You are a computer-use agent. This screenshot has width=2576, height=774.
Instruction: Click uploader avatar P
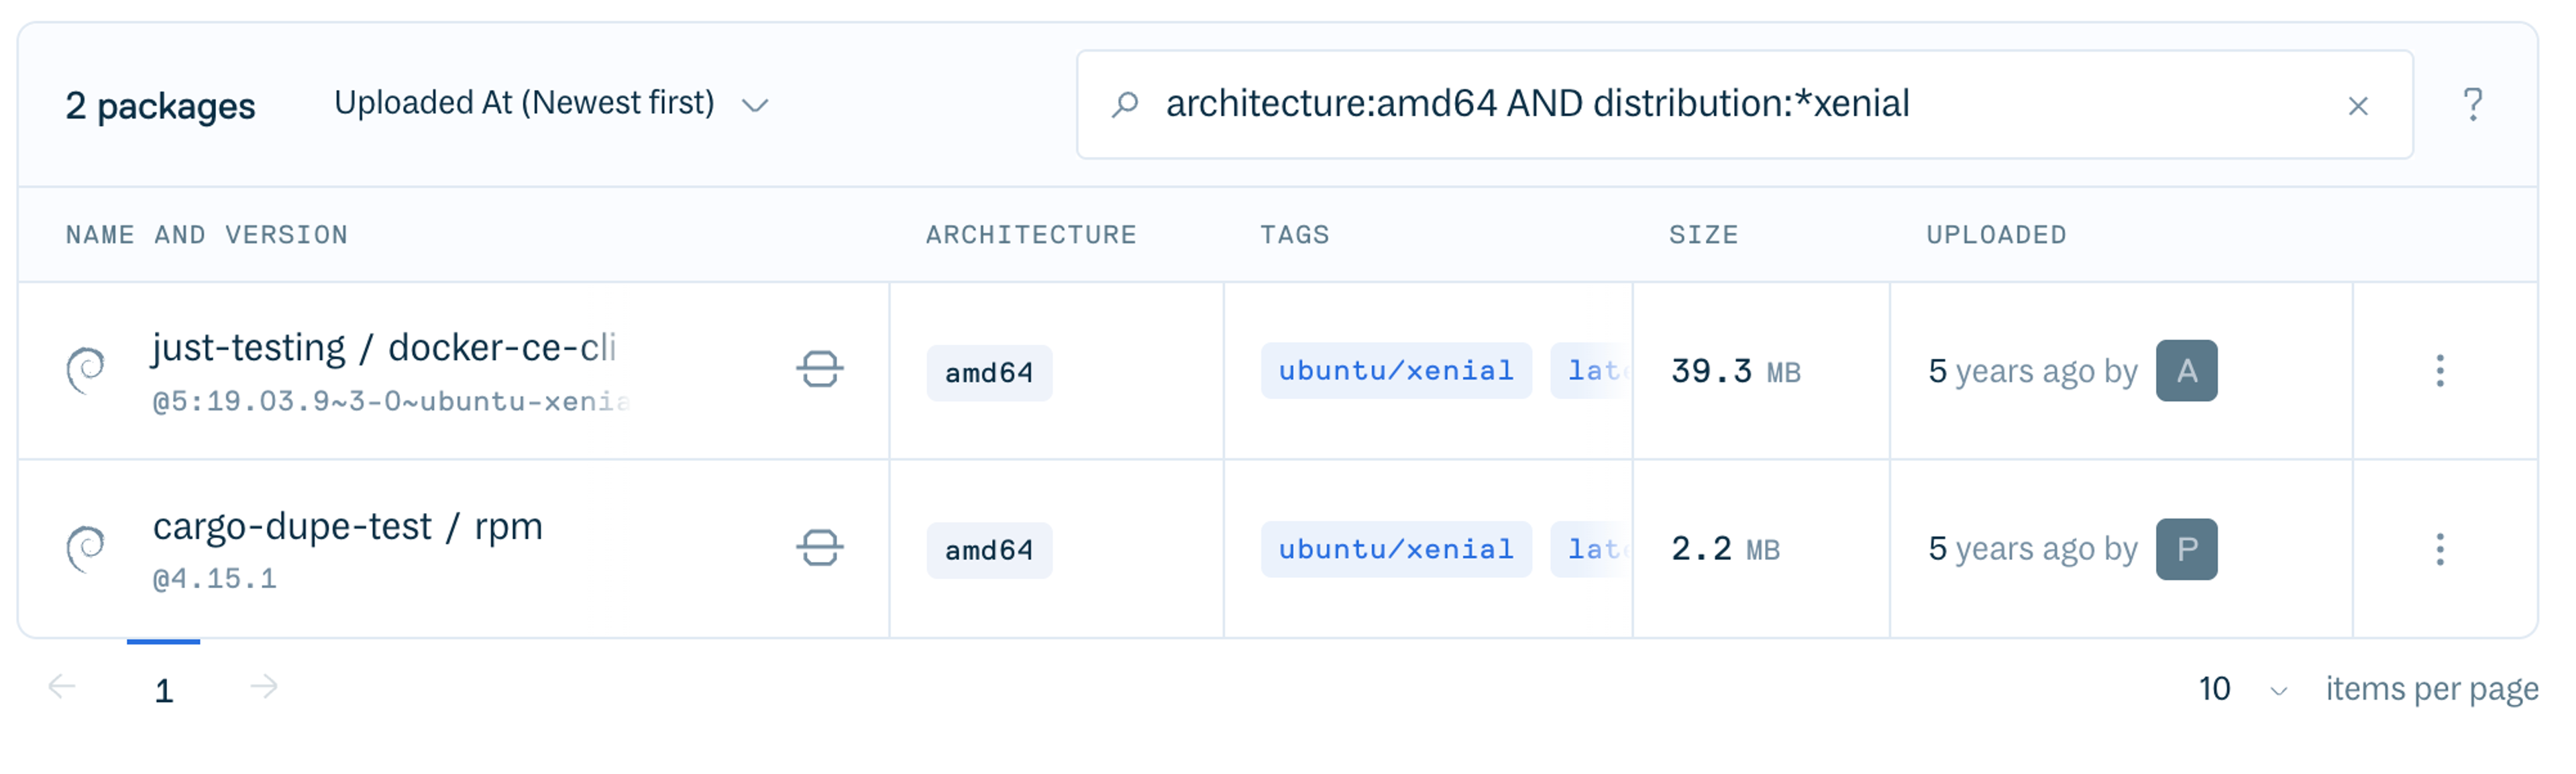coord(2185,549)
